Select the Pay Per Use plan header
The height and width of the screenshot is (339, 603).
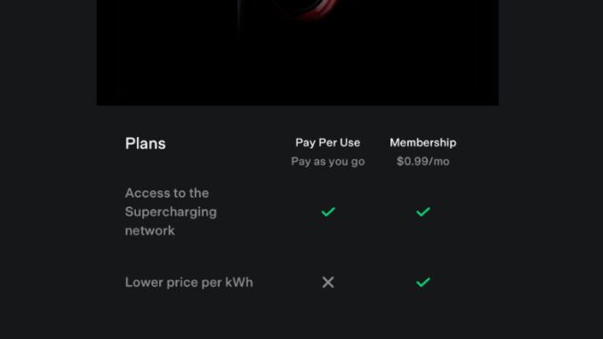(x=327, y=142)
